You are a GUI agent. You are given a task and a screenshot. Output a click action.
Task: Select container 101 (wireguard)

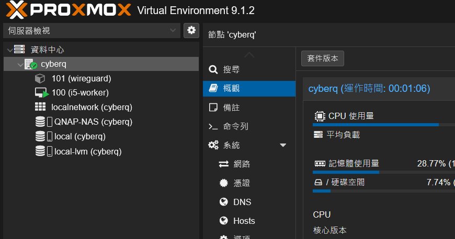click(x=81, y=78)
